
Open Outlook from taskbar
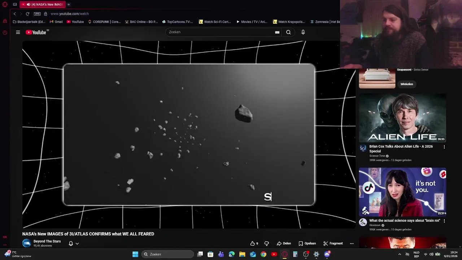click(x=253, y=254)
